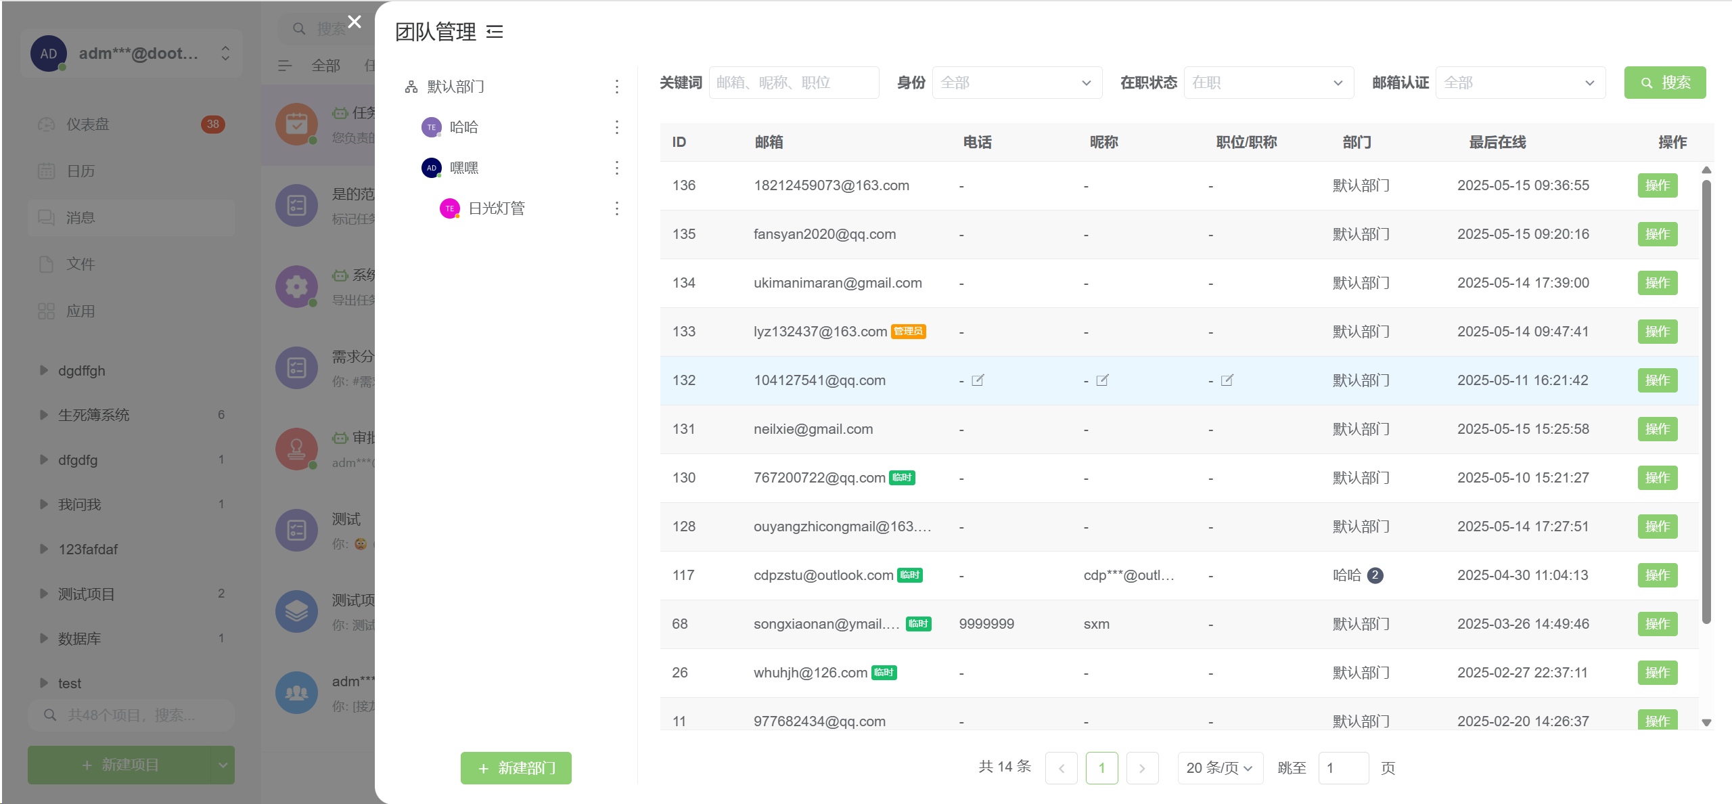The height and width of the screenshot is (804, 1732).
Task: Open 操作 menu for user 136
Action: coord(1657,185)
